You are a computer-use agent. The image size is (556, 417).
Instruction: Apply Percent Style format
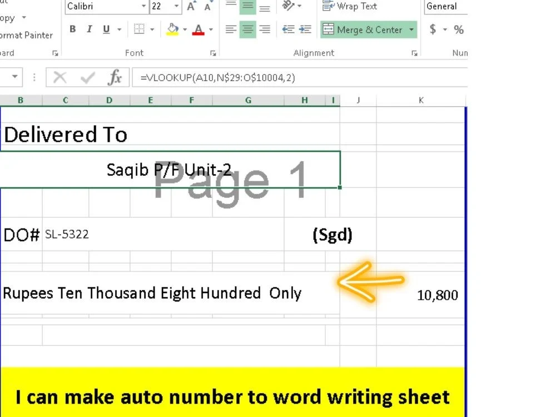[459, 29]
